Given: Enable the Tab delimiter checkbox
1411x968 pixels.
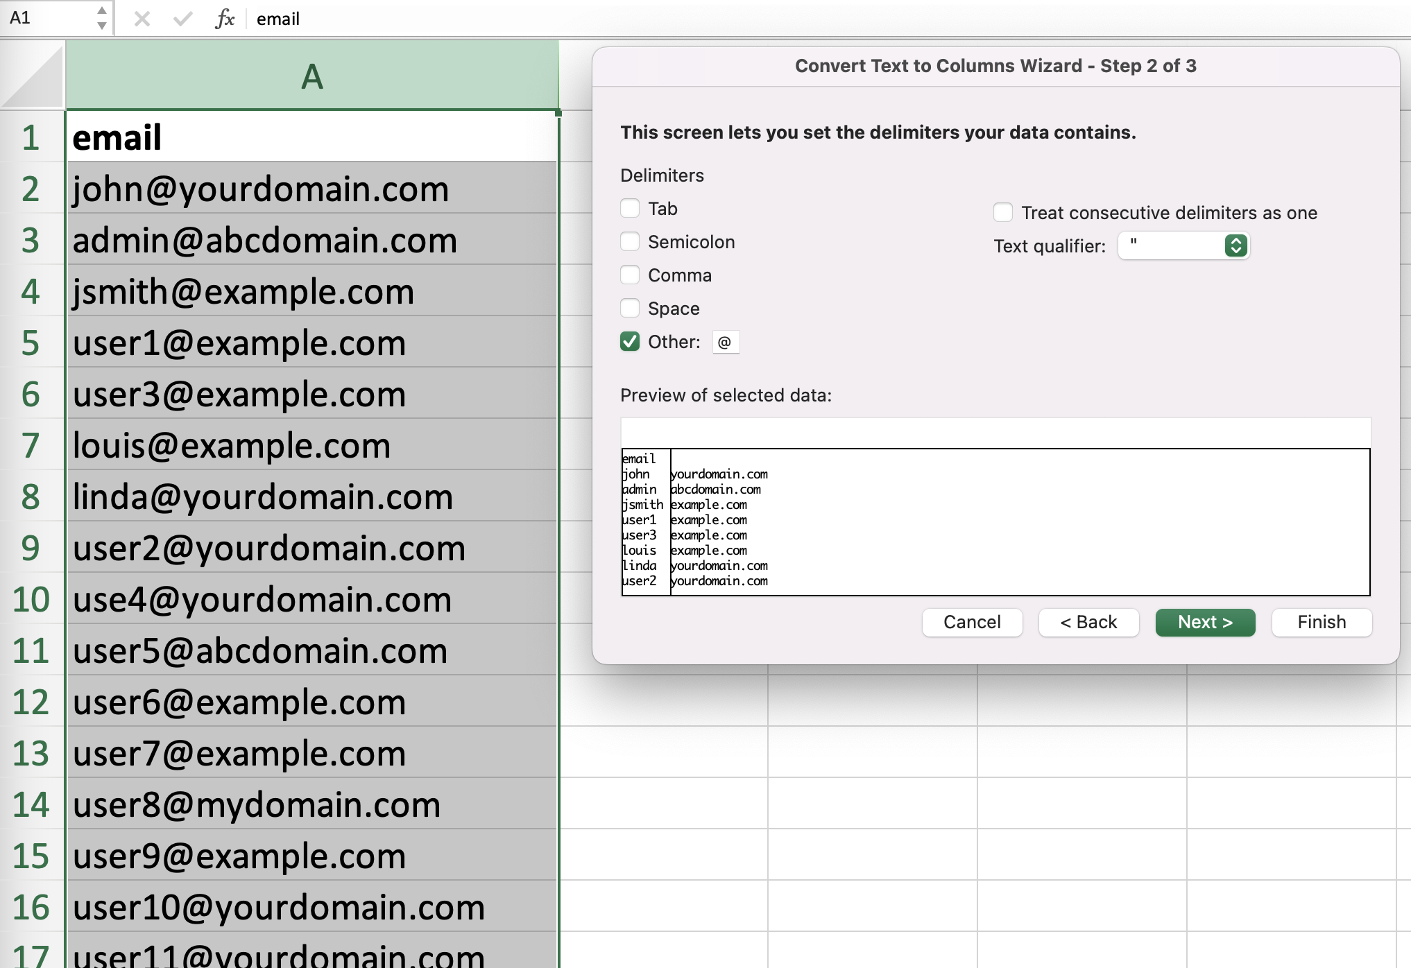Looking at the screenshot, I should [630, 208].
